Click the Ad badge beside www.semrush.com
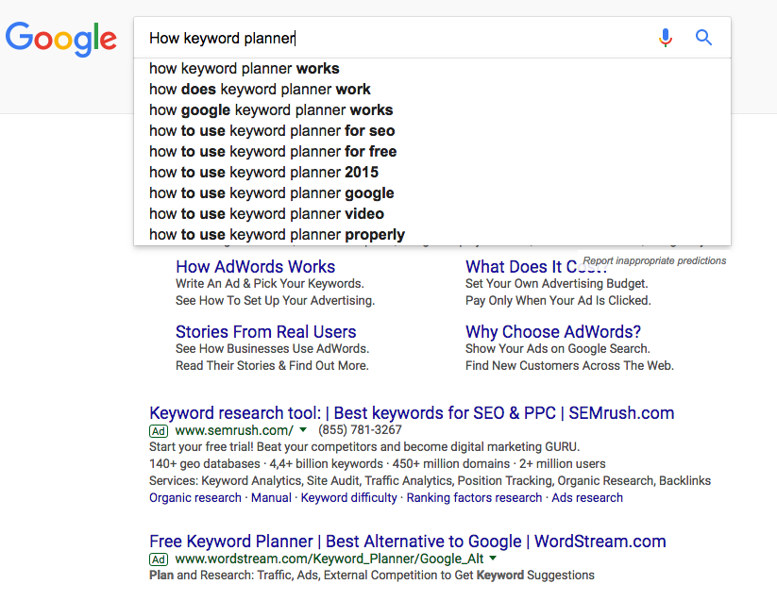The image size is (777, 601). (x=159, y=430)
